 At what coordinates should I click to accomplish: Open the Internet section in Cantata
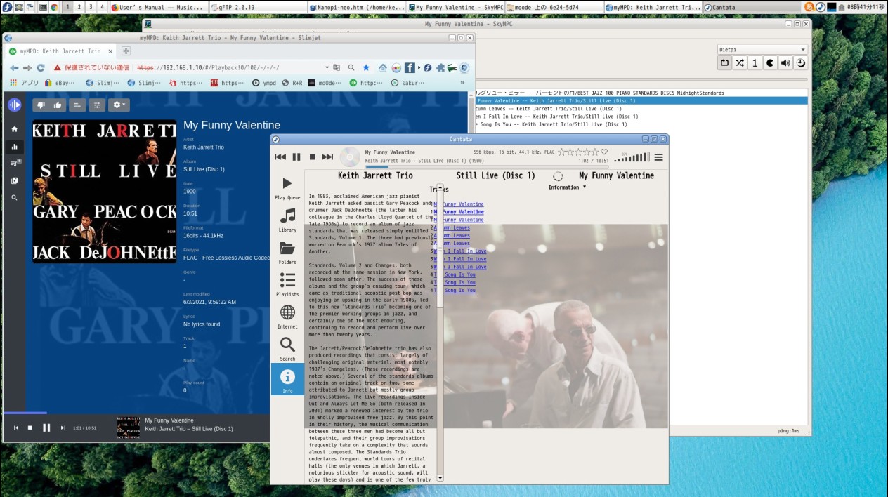(287, 316)
